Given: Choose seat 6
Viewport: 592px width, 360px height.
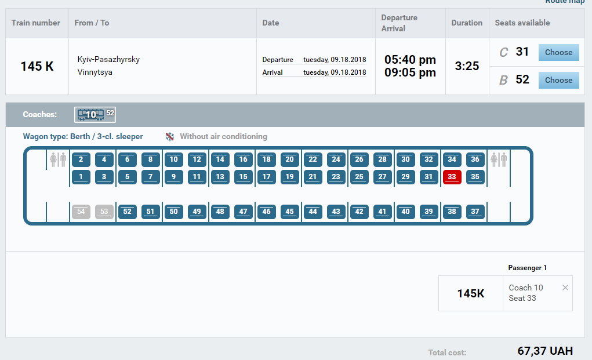Looking at the screenshot, I should [127, 159].
